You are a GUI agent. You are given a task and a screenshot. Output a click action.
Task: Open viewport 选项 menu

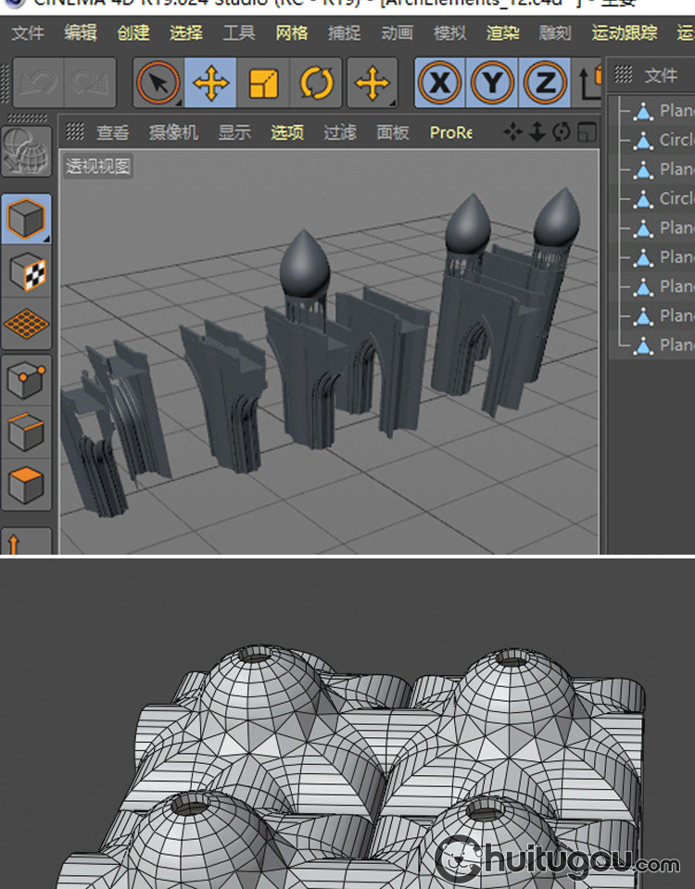[x=286, y=132]
